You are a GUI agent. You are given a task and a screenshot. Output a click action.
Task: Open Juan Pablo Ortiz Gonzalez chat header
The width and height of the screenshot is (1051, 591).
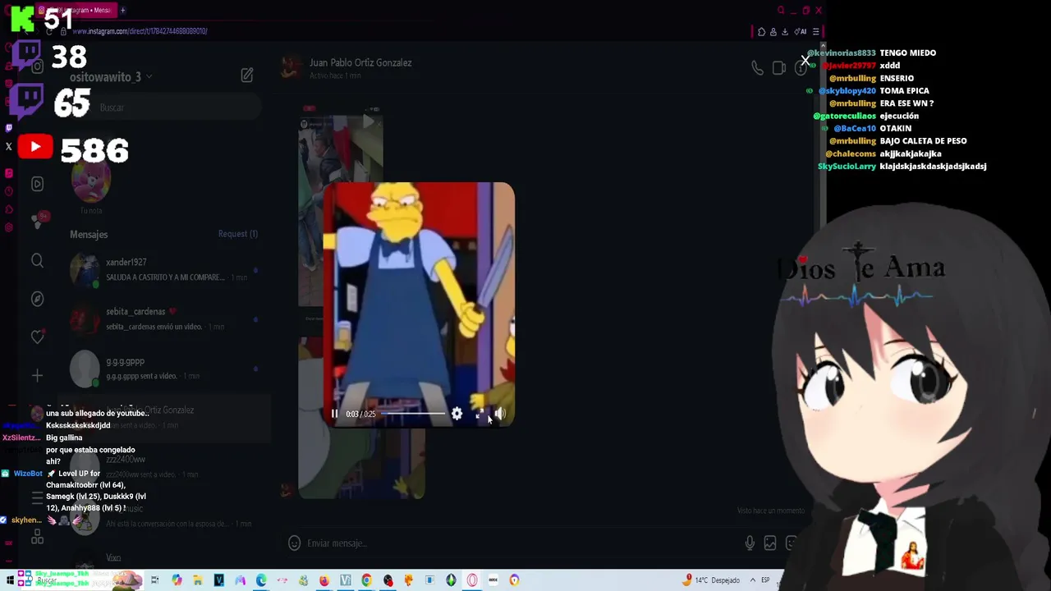click(360, 62)
